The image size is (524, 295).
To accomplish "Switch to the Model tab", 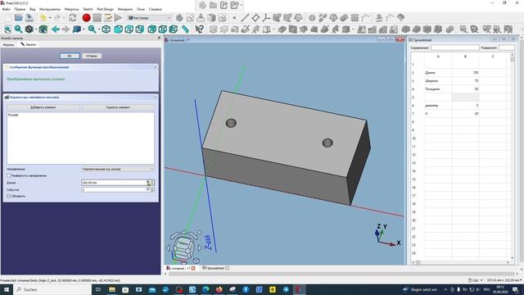I will 8,44.
